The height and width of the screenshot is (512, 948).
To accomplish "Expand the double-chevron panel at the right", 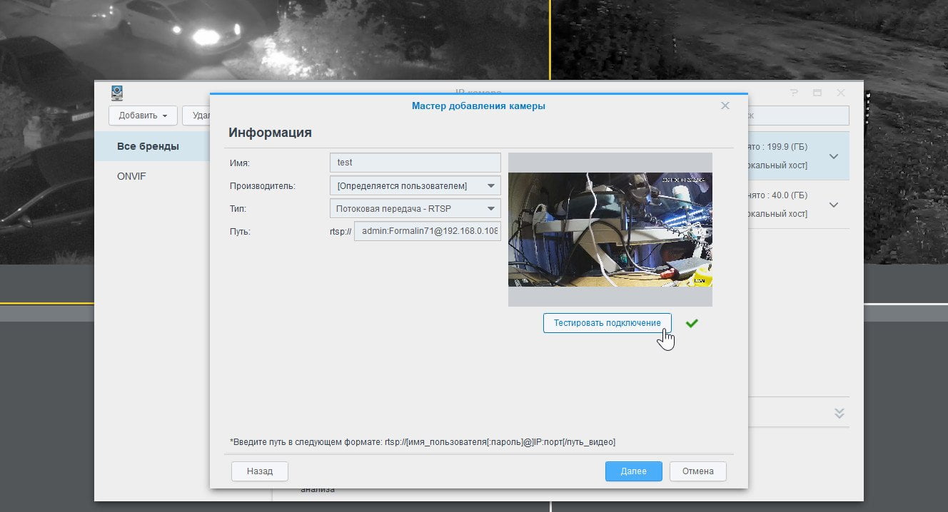I will [x=839, y=414].
